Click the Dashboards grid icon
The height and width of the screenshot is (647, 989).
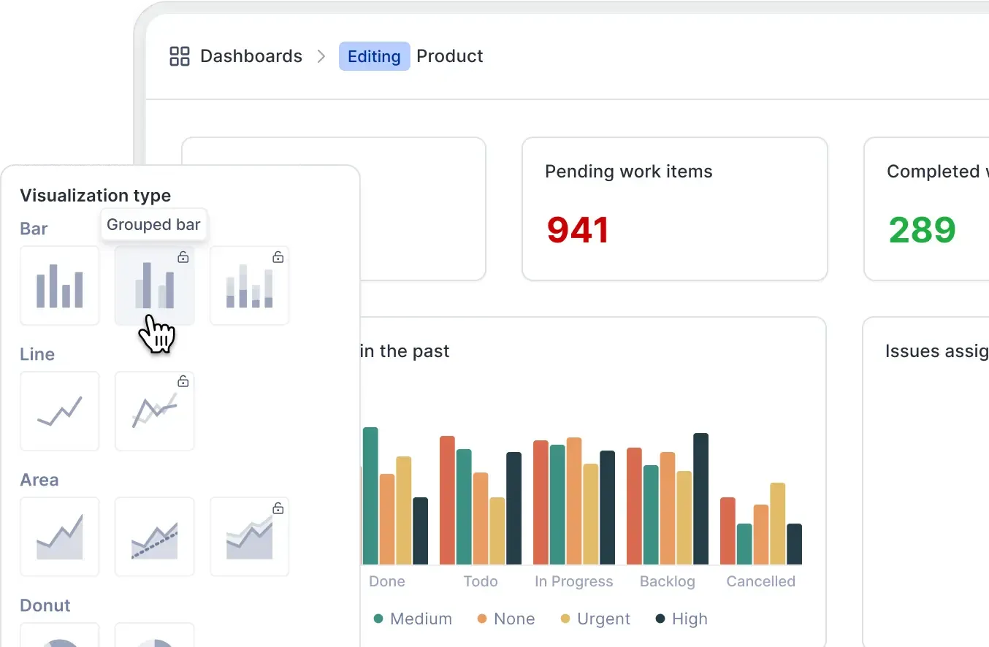tap(179, 56)
